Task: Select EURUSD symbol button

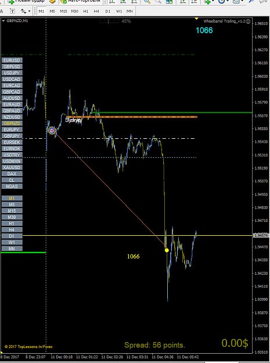Action: (x=12, y=60)
